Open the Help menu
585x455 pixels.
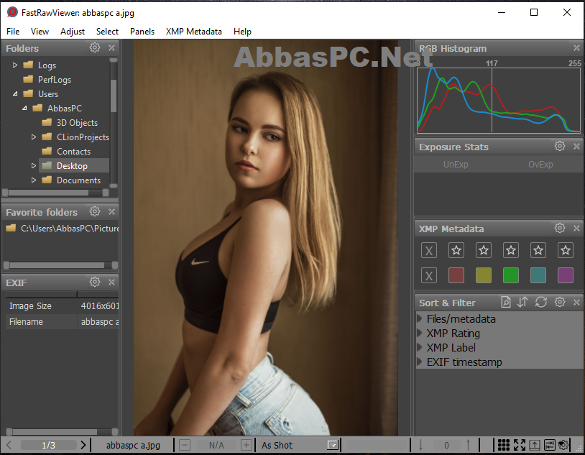tap(242, 32)
